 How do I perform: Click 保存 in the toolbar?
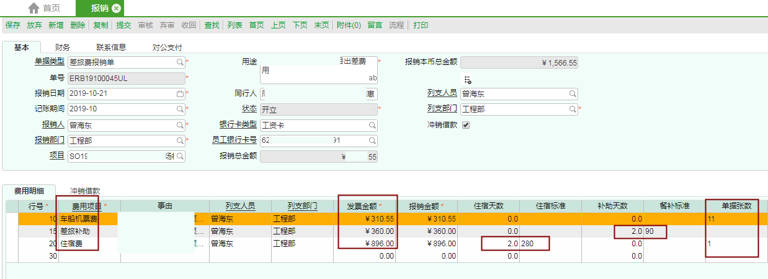pos(13,25)
